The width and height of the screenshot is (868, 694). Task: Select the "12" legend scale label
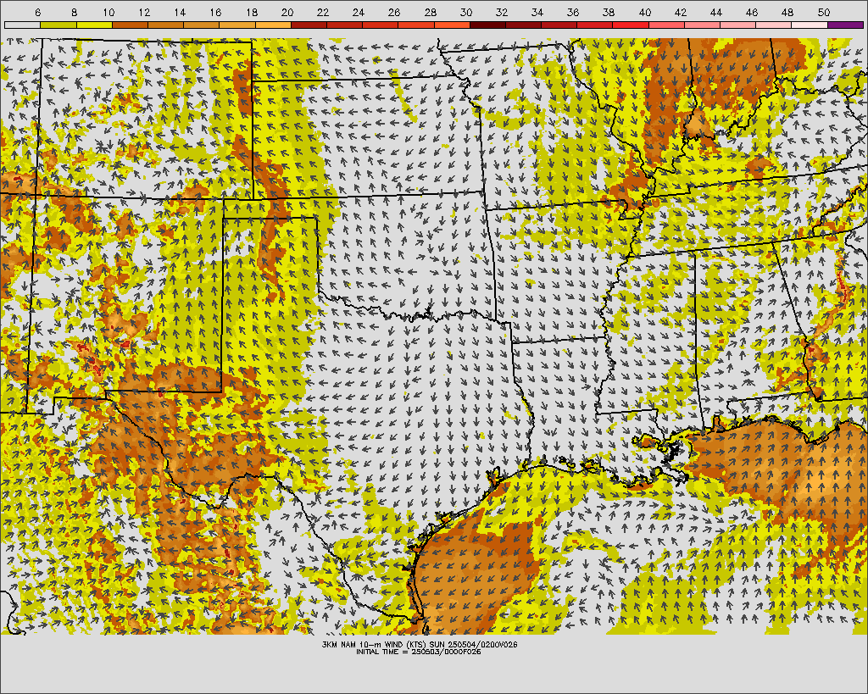point(144,12)
